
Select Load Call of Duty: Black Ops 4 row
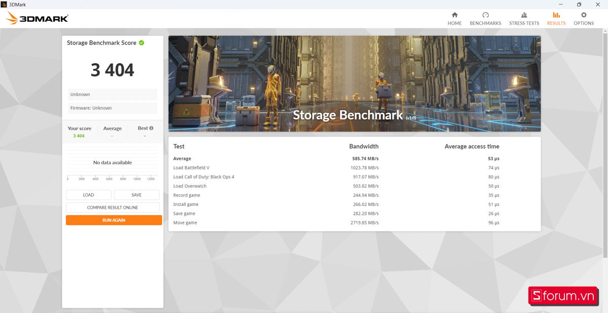(354, 177)
